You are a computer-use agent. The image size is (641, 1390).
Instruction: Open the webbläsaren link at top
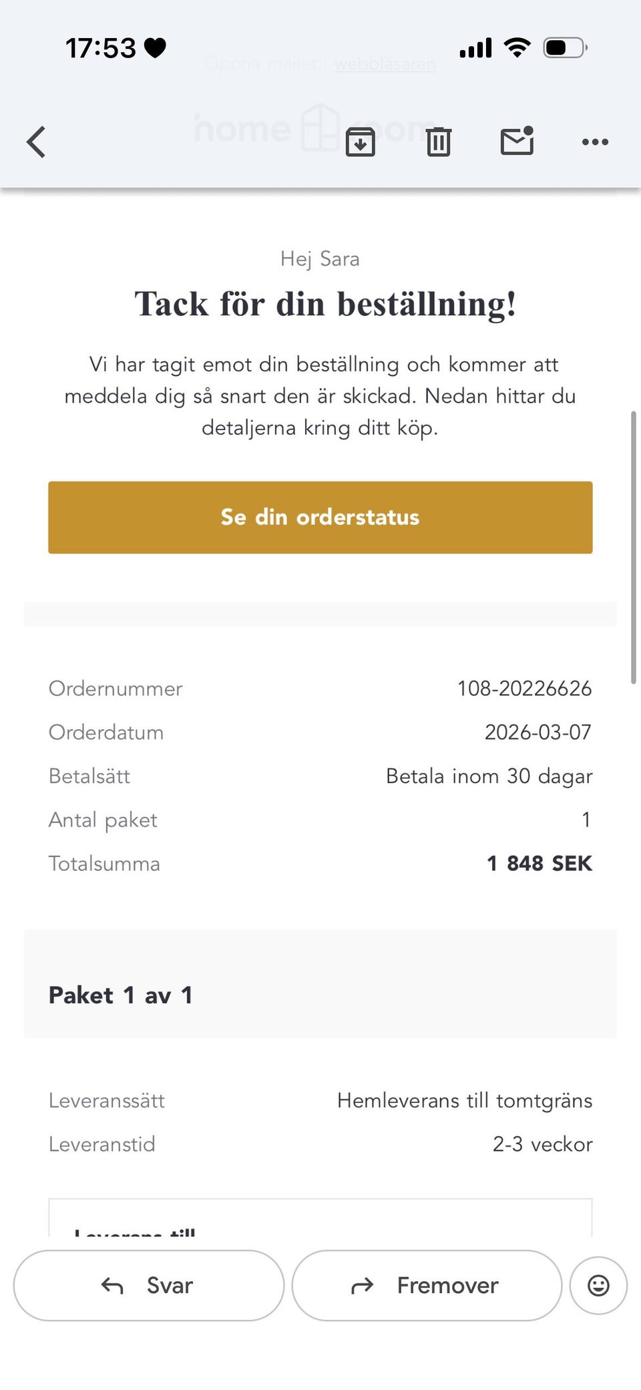tap(385, 64)
